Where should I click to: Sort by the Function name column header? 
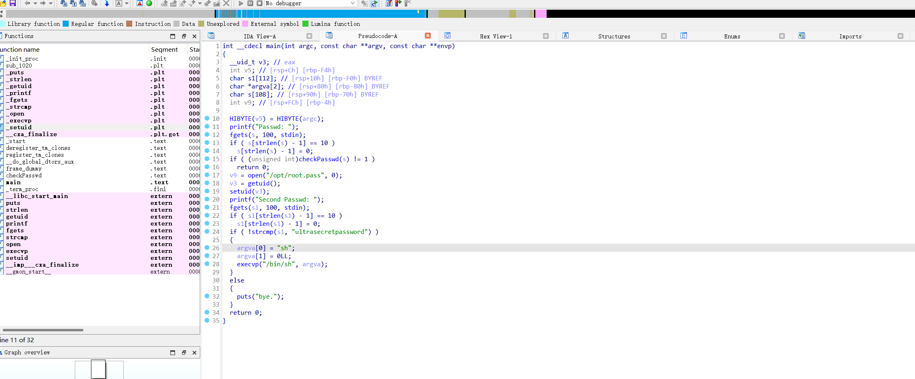click(74, 49)
